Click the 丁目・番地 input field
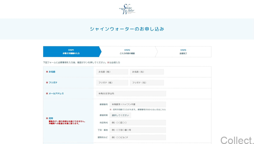This screenshot has width=254, height=144. click(x=138, y=130)
